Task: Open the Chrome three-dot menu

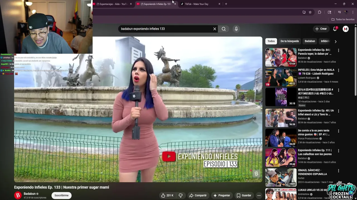Action: point(353,12)
